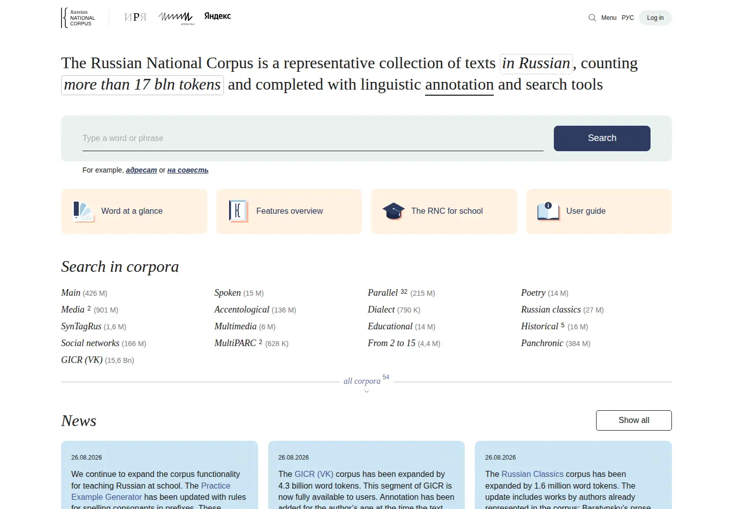Focus the word or phrase input field
733x509 pixels.
313,138
